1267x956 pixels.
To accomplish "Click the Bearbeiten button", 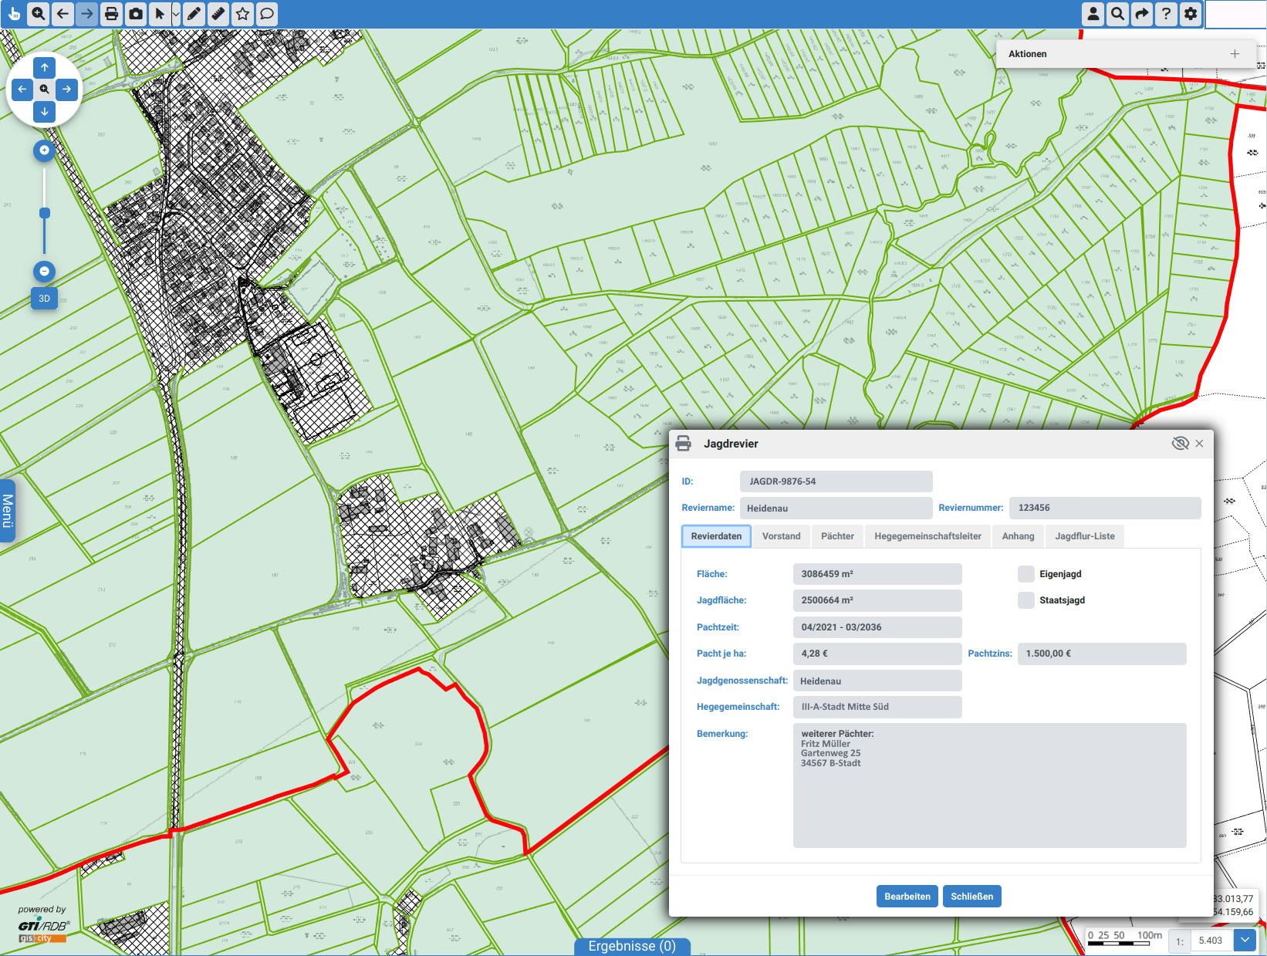I will click(x=907, y=896).
